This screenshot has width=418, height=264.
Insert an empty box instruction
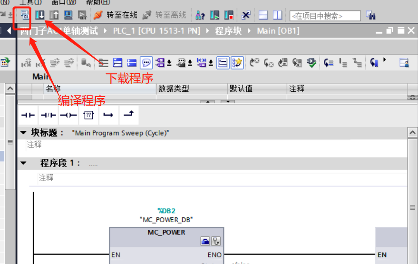(88, 115)
